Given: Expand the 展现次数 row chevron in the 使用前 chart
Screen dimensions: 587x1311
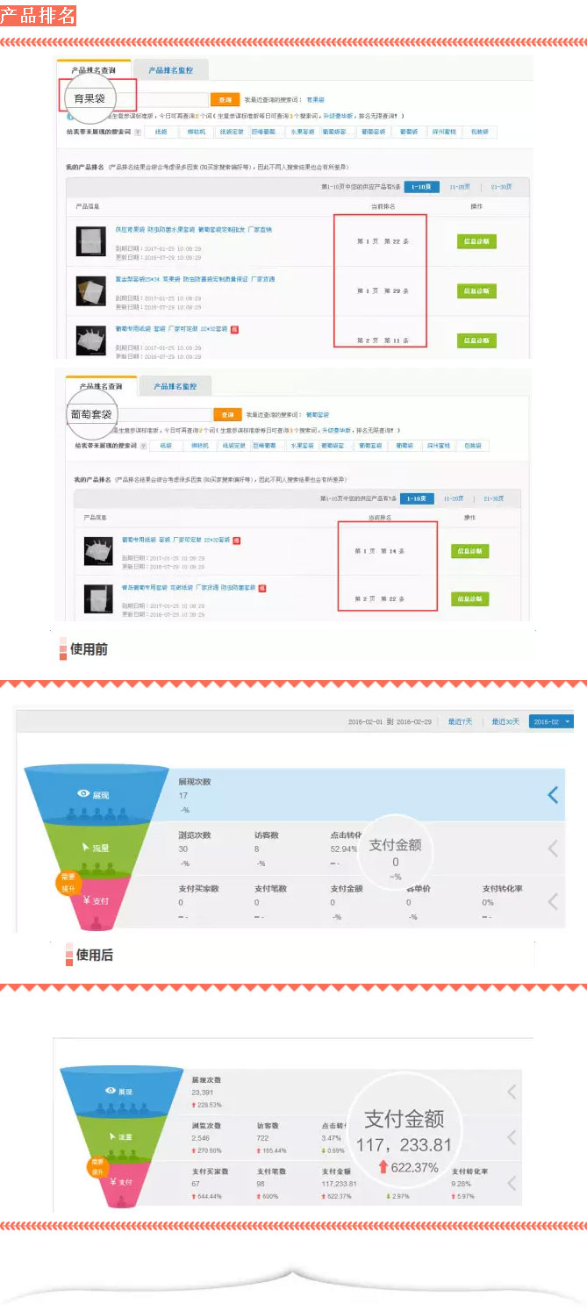Looking at the screenshot, I should point(553,795).
